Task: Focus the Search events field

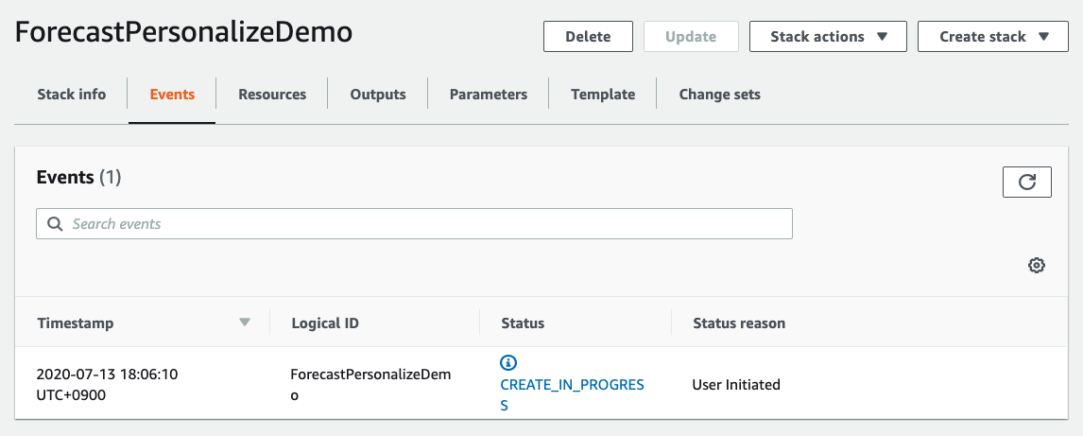Action: click(x=415, y=224)
